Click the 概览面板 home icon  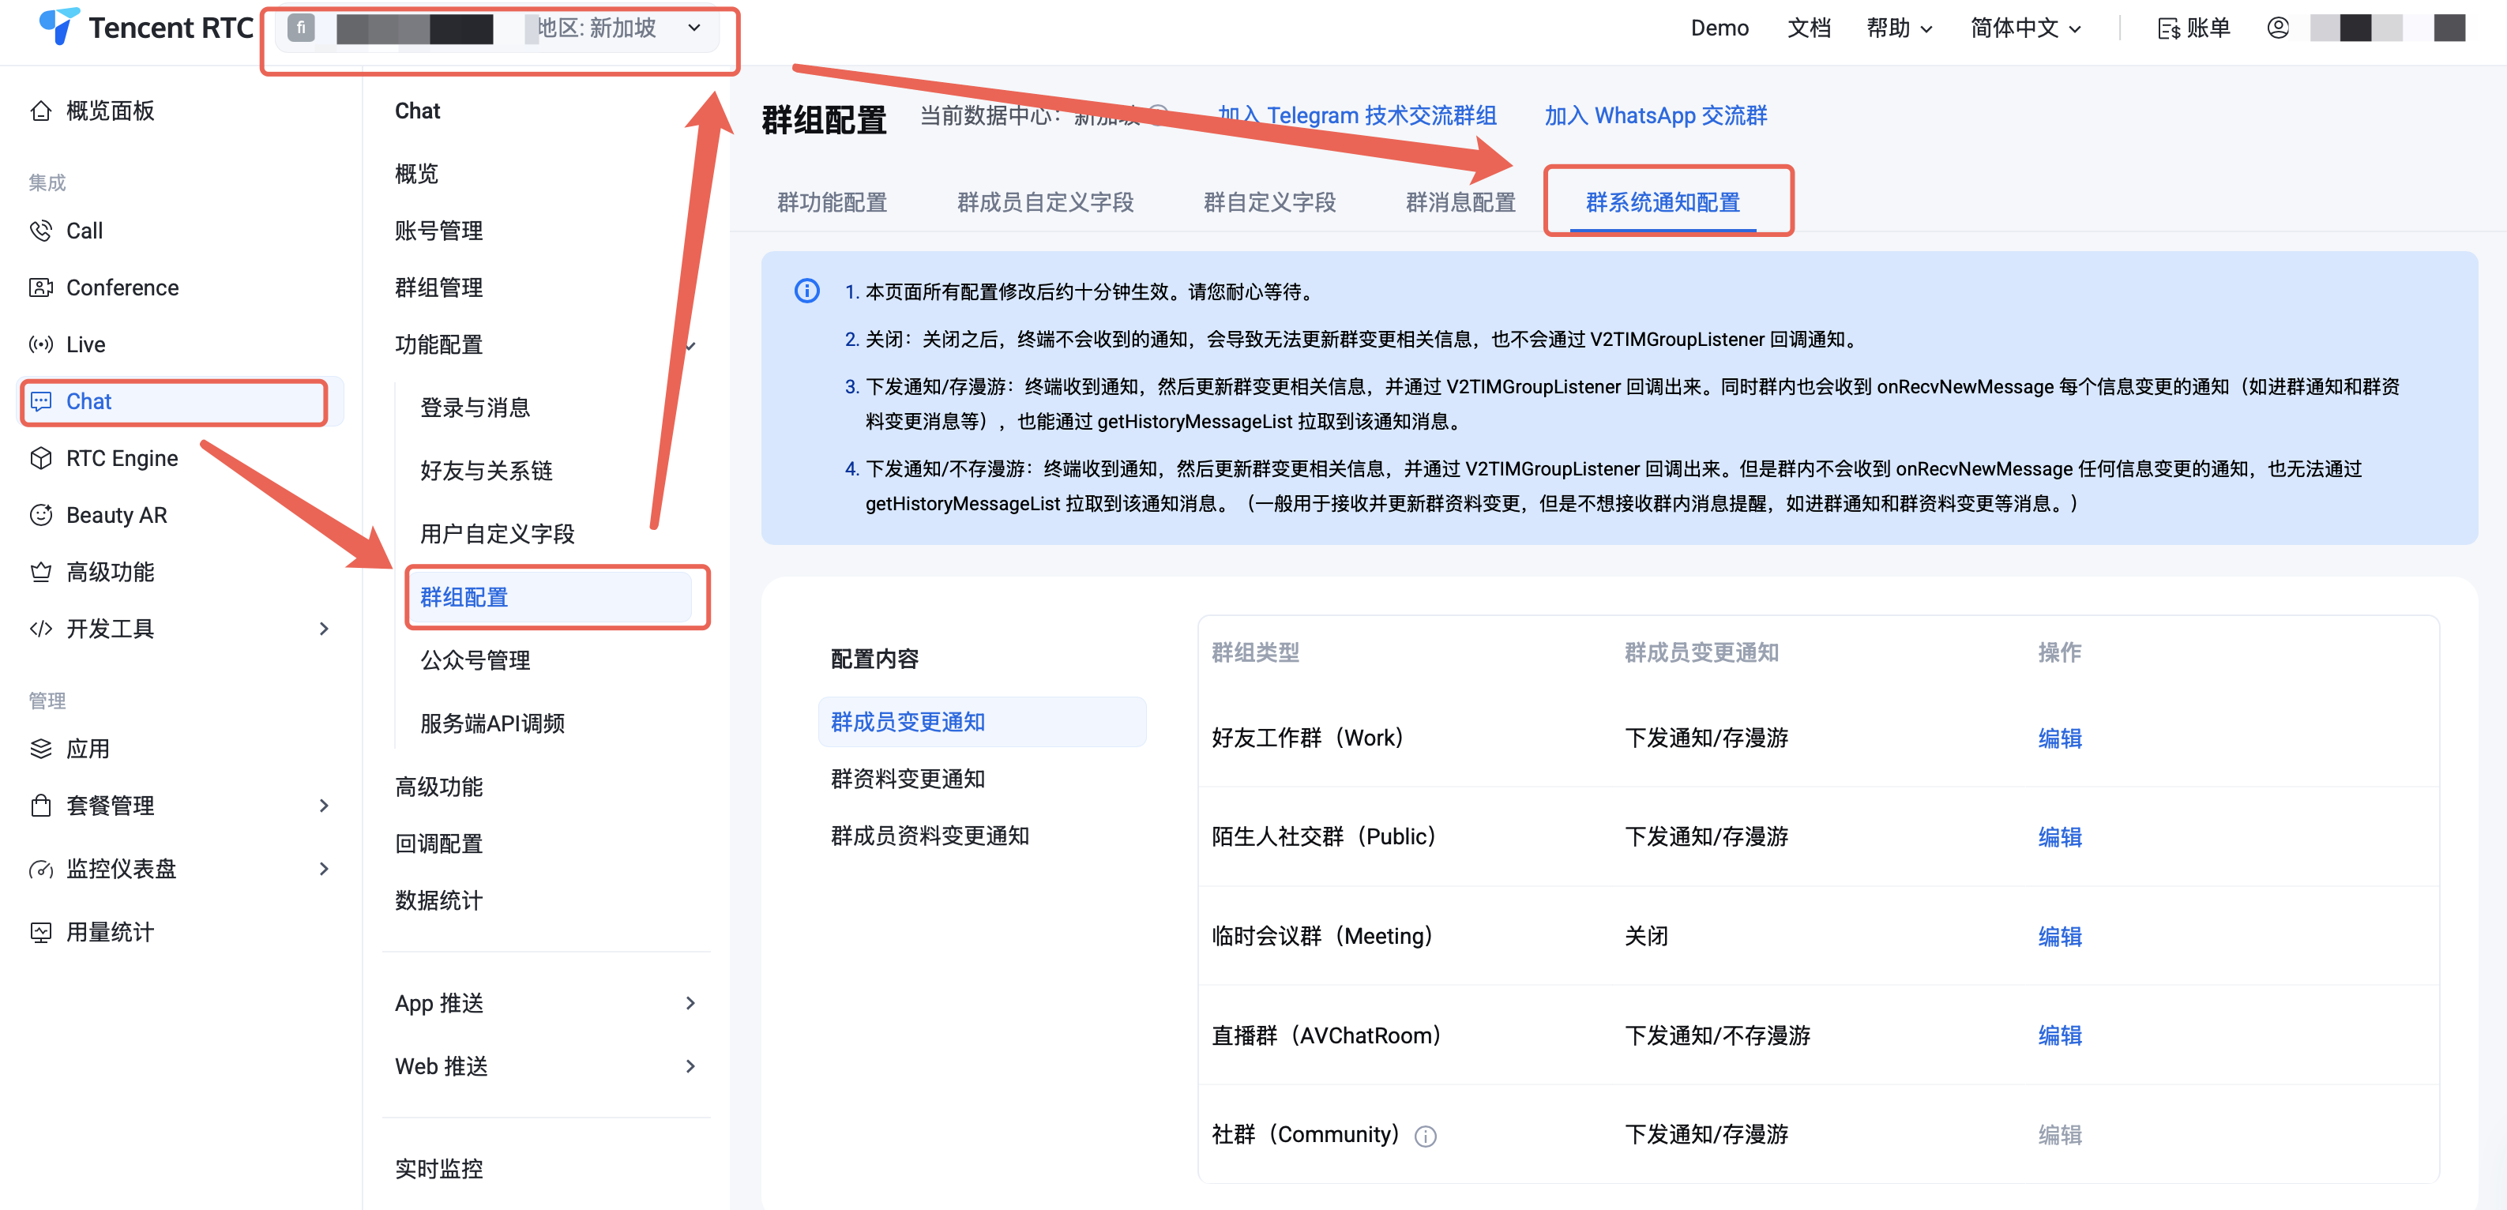[40, 111]
